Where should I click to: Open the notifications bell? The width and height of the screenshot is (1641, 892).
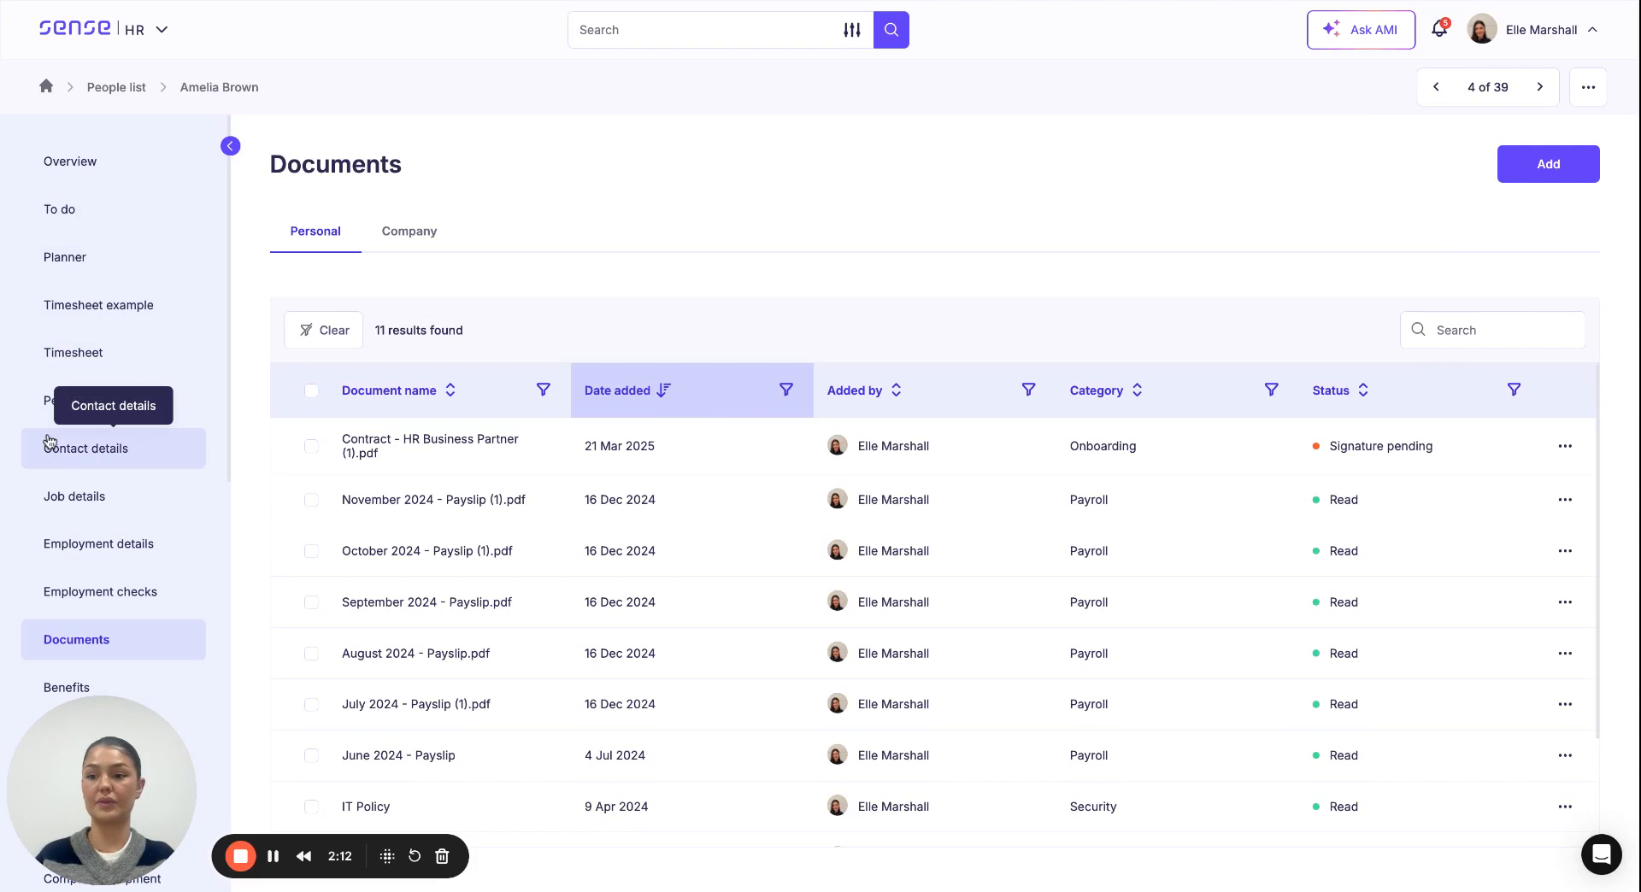(x=1438, y=28)
